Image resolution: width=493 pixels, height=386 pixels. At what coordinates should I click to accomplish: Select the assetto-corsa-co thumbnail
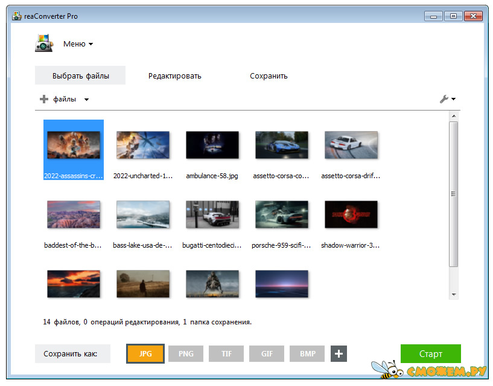(x=282, y=145)
